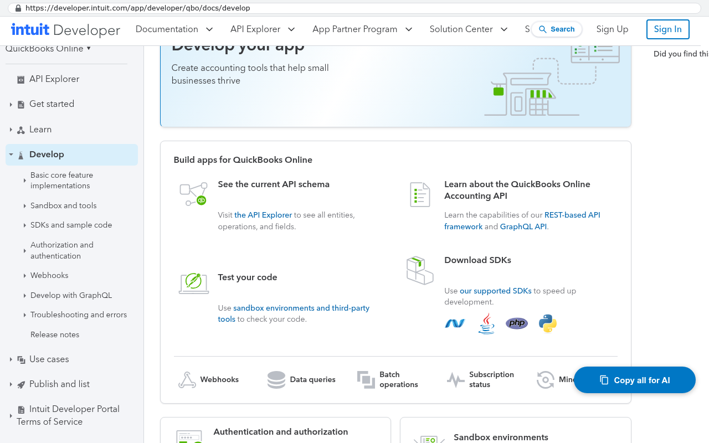Click the Intuit Developer logo
Viewport: 709px width, 443px height.
pyautogui.click(x=66, y=29)
